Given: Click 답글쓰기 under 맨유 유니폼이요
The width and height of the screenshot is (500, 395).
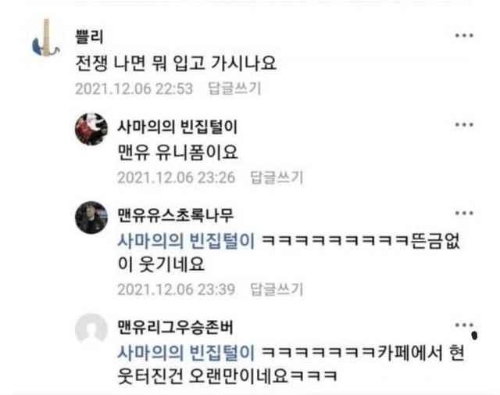Looking at the screenshot, I should tap(277, 178).
